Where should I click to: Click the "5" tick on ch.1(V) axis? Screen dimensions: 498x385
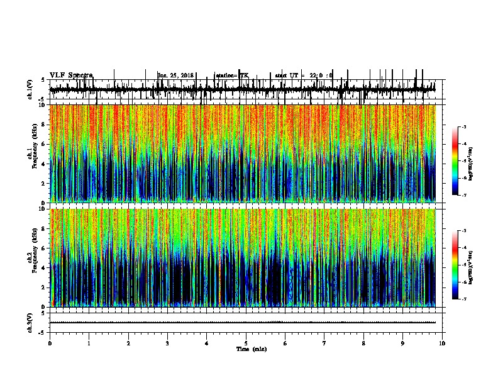(43, 80)
